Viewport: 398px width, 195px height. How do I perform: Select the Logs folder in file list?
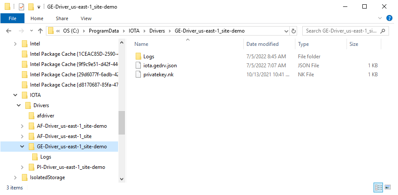pos(149,57)
